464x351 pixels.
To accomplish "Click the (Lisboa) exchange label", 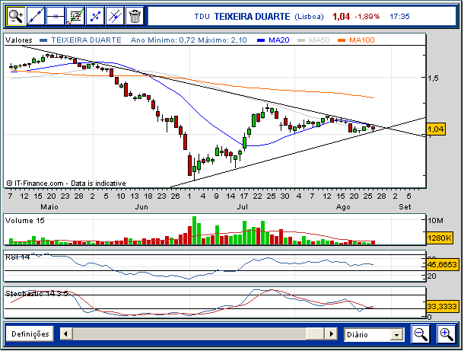I will (x=309, y=17).
